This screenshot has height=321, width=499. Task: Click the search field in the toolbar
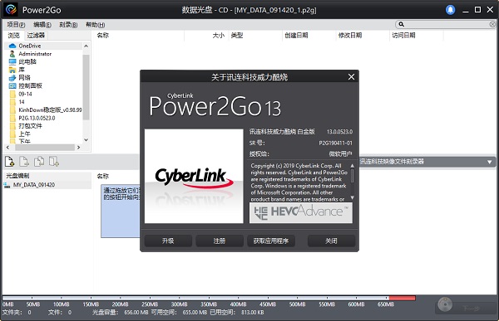coord(447,24)
